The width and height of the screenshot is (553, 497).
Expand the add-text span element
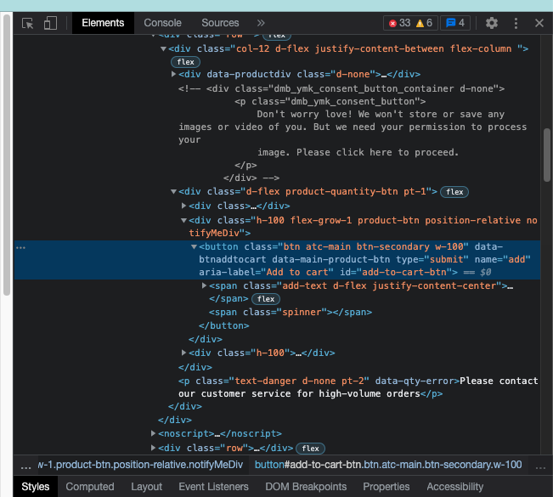point(205,285)
